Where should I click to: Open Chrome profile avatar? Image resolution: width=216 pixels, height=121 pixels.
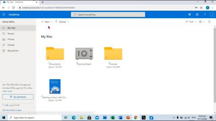pos(208,8)
